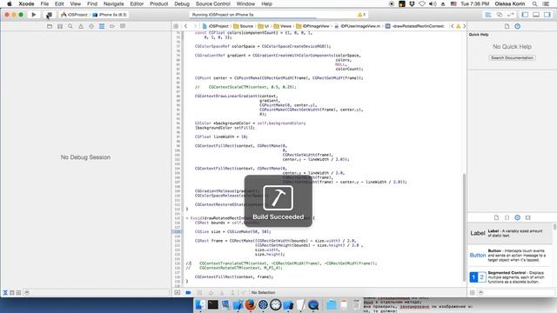557x313 pixels.
Task: Show the Object library
Action: 518,217
